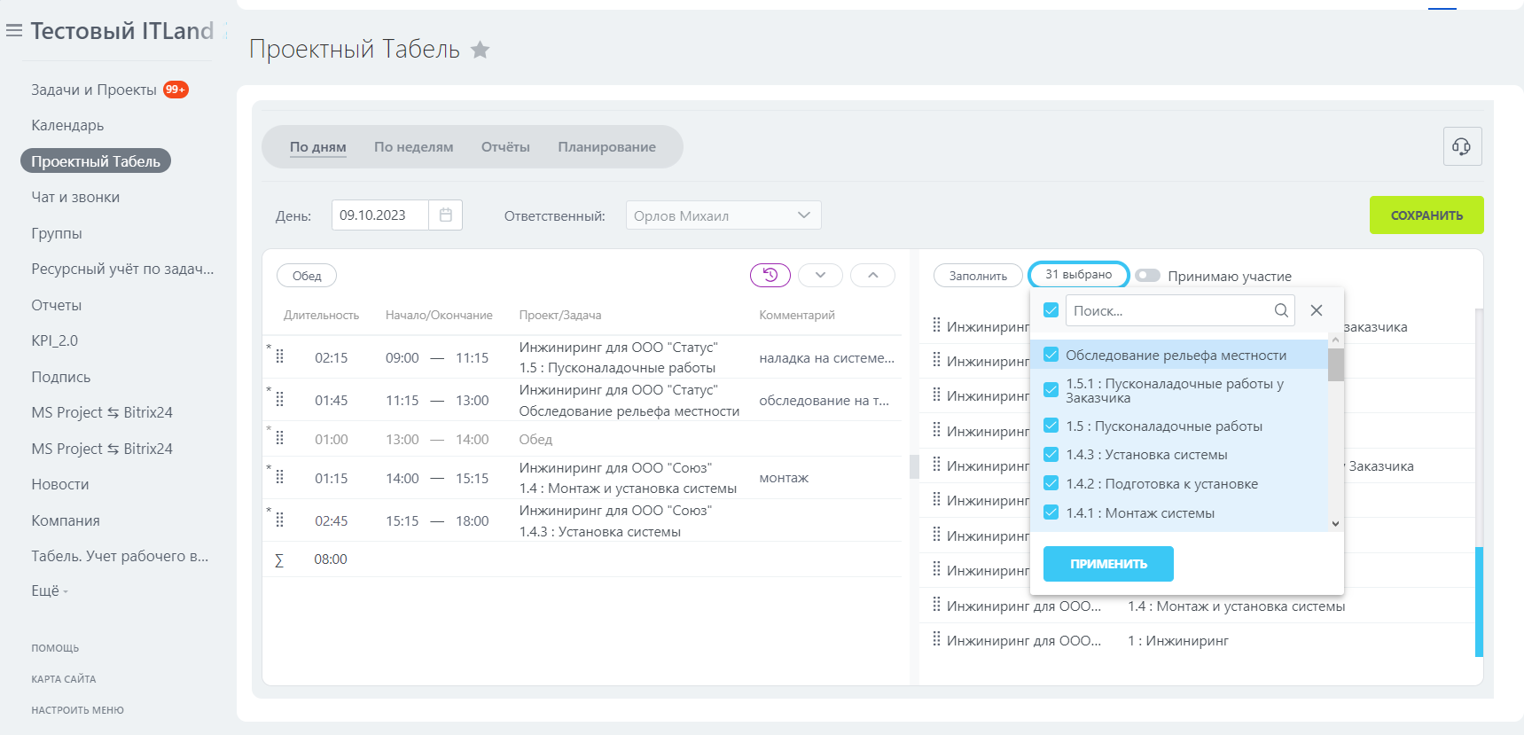Open the Ответственный dropdown Орлов Михаил
Viewport: 1524px width, 735px height.
tap(723, 215)
